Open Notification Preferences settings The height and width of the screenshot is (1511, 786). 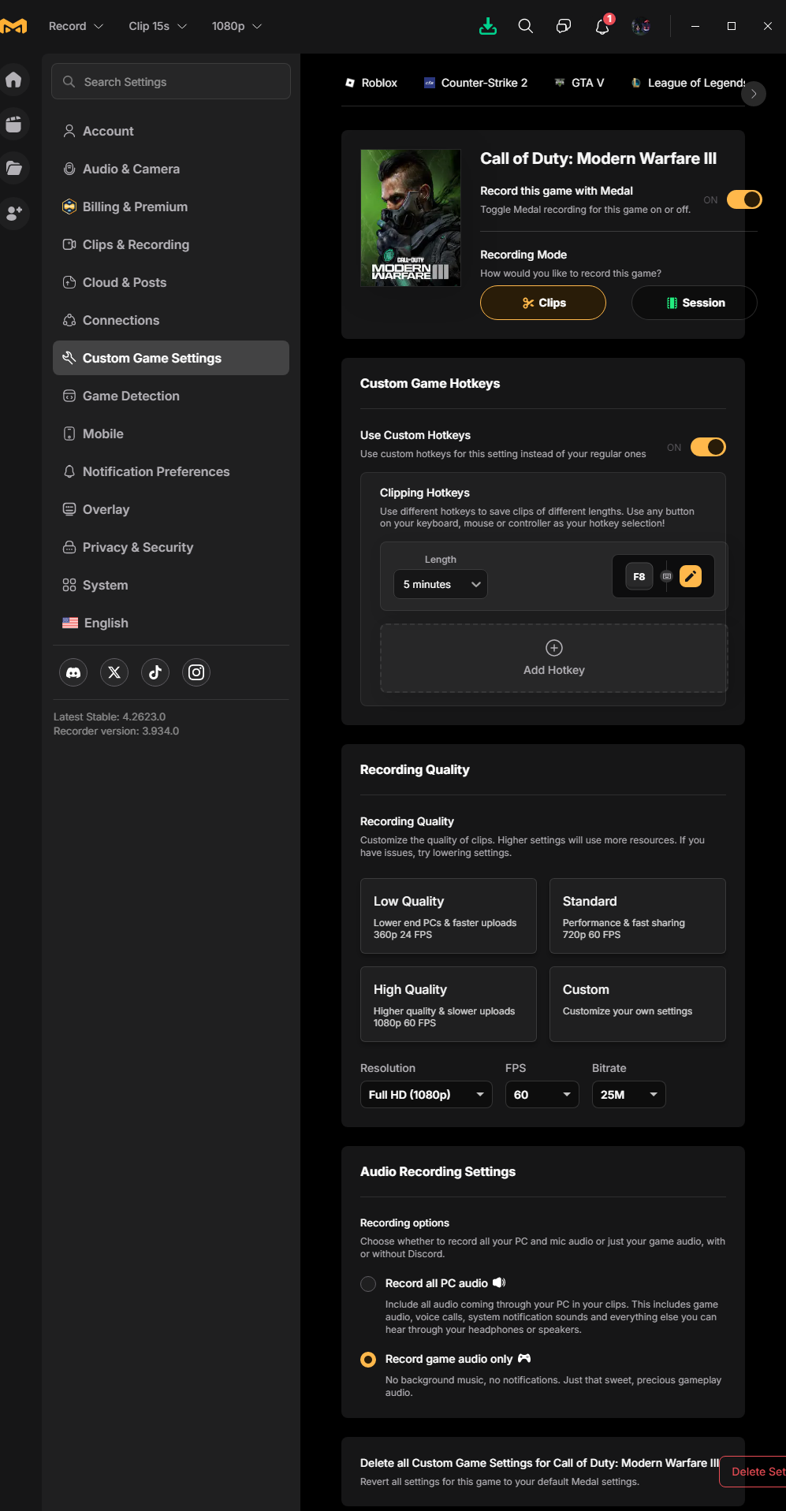click(x=171, y=471)
